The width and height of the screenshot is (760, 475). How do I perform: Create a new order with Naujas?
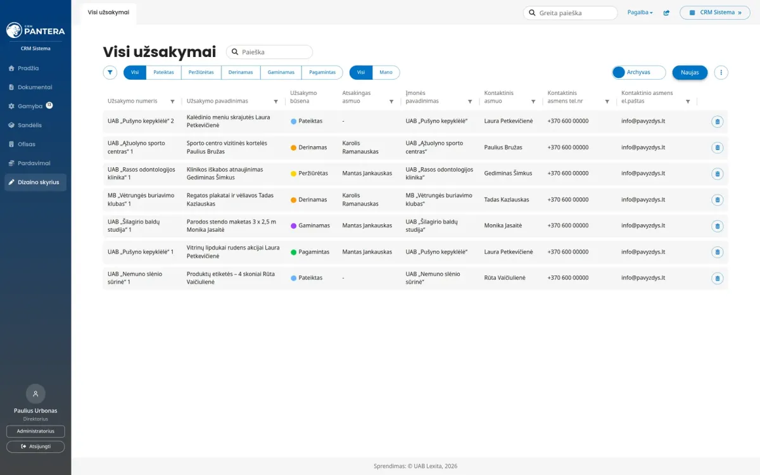click(690, 72)
